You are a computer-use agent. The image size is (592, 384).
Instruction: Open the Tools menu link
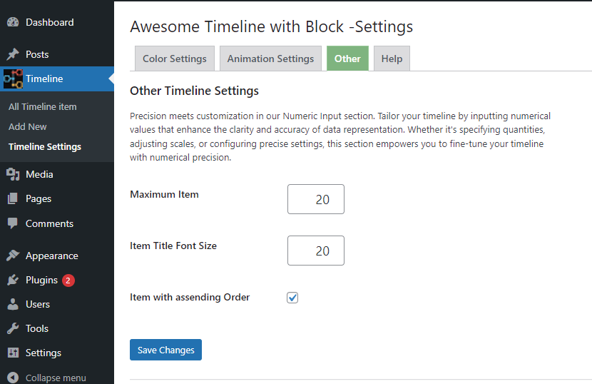37,328
